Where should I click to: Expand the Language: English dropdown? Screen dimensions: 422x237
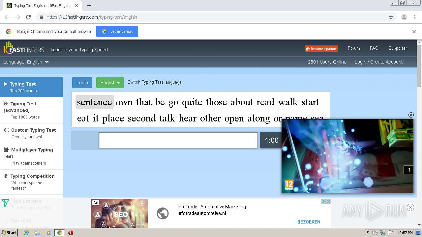click(x=26, y=62)
